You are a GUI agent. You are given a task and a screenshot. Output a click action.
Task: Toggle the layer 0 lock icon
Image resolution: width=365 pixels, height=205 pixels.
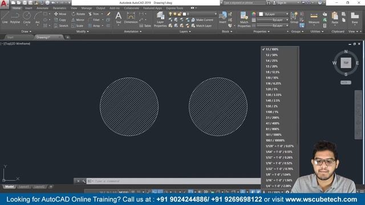pyautogui.click(x=179, y=14)
